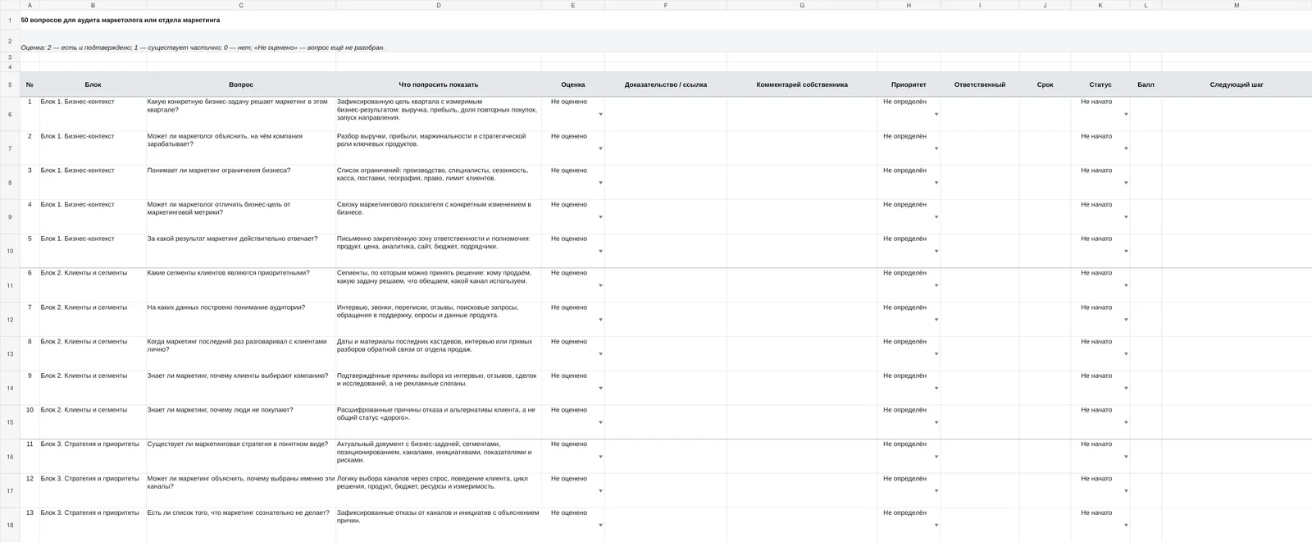Click the 'Доказательство / ссылка' header cell
Viewport: 1312px width, 542px height.
coord(666,84)
